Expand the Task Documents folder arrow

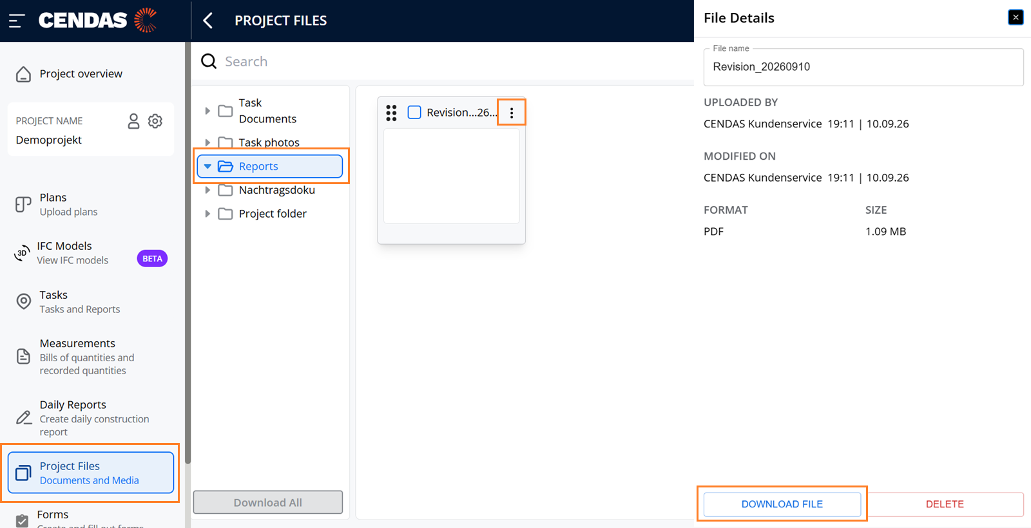click(207, 111)
